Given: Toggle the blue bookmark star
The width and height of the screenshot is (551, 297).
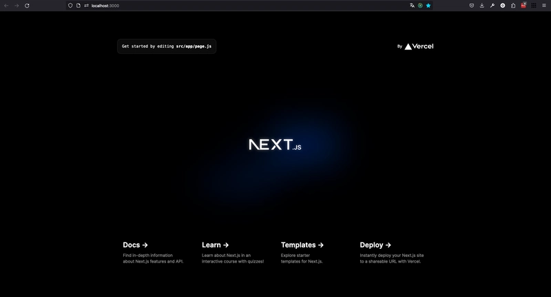Looking at the screenshot, I should pos(428,6).
